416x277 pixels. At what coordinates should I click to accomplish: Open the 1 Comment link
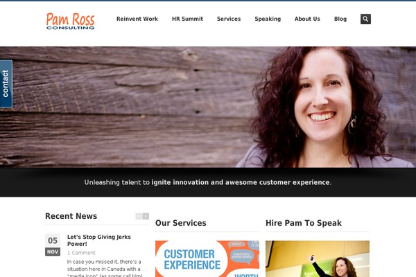(x=81, y=253)
